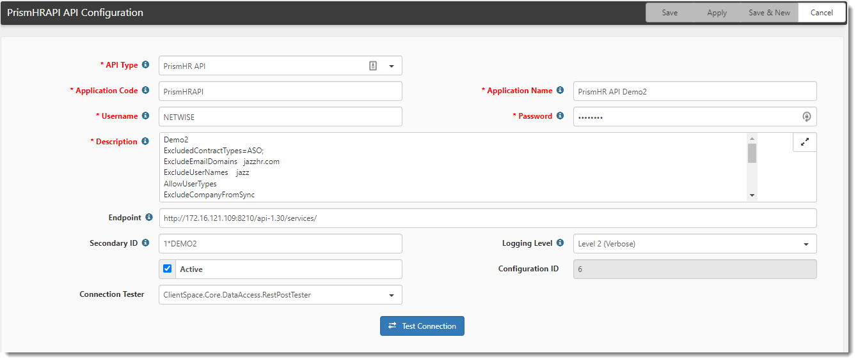The height and width of the screenshot is (362, 858).
Task: Open the API Type dropdown
Action: pos(392,66)
